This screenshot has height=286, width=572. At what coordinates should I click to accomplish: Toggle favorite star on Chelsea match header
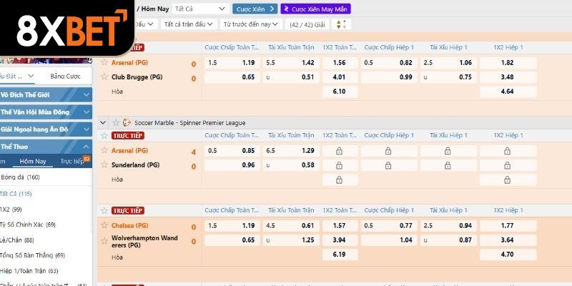coord(104,210)
